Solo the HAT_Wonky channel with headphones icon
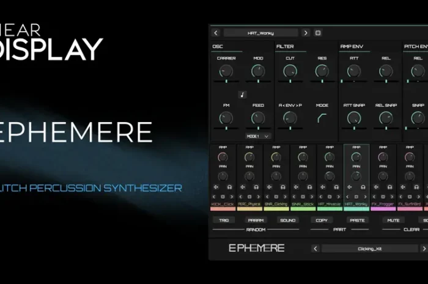This screenshot has width=428, height=284. [363, 187]
